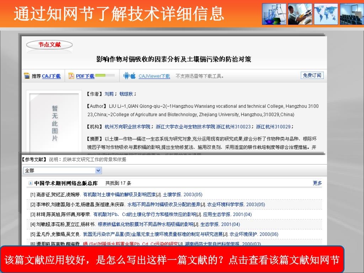The height and width of the screenshot is (273, 364).
Task: Click the 【摘要】 abstract label
Action: (95, 139)
